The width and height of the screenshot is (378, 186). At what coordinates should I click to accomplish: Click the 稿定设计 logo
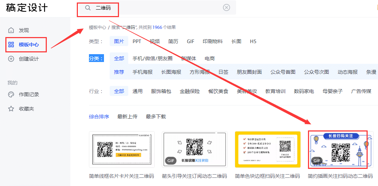(x=27, y=8)
